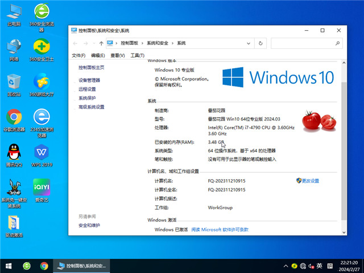Click the computer icon in the address bar
Viewport: 364px width, 273px height.
(110, 43)
